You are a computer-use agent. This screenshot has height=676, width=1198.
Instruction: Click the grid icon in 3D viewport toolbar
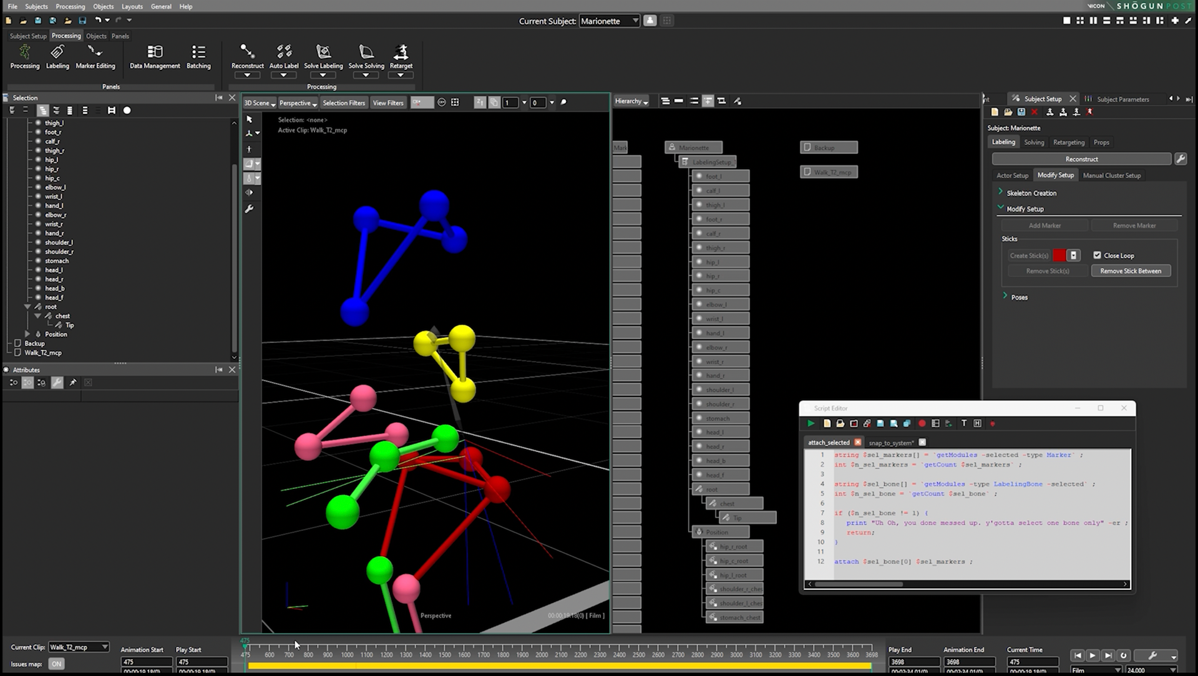click(455, 102)
